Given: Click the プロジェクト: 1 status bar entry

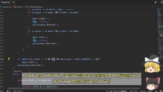Looking at the screenshot, I should pos(18,91).
